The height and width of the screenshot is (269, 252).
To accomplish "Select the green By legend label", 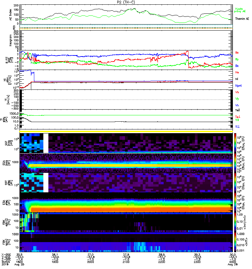I will tap(237, 59).
